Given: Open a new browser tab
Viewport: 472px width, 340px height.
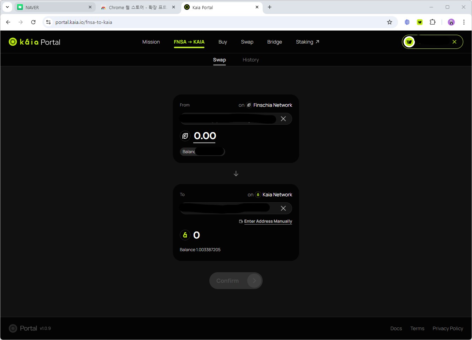Looking at the screenshot, I should tap(270, 7).
